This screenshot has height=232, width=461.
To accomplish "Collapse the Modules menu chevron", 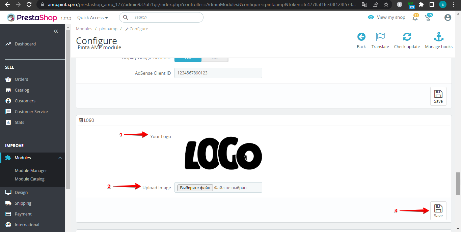I will [60, 158].
